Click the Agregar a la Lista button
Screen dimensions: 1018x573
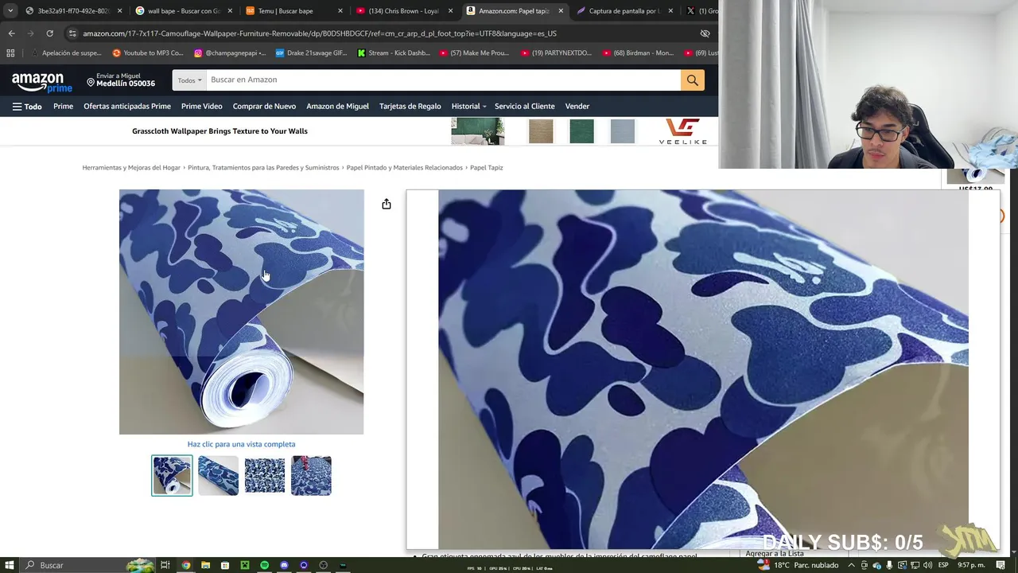click(x=775, y=554)
